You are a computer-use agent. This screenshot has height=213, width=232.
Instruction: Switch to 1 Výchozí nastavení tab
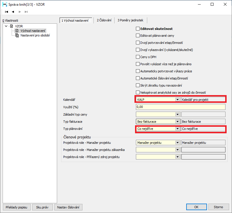tap(76, 20)
